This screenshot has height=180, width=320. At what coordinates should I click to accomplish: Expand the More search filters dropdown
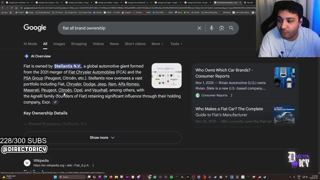157,44
